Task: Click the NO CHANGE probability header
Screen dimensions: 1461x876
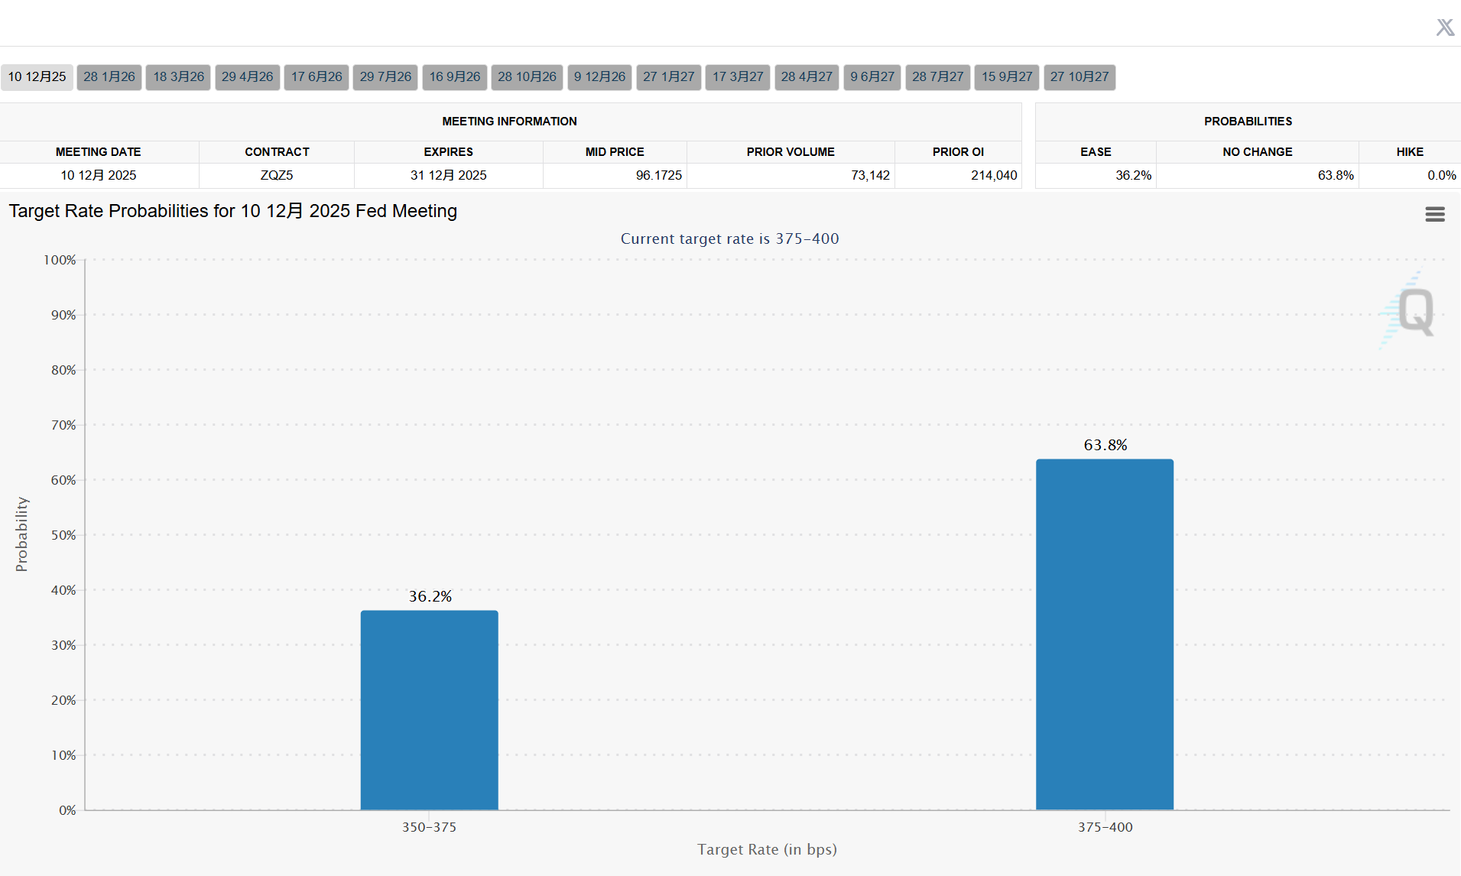Action: pos(1258,152)
